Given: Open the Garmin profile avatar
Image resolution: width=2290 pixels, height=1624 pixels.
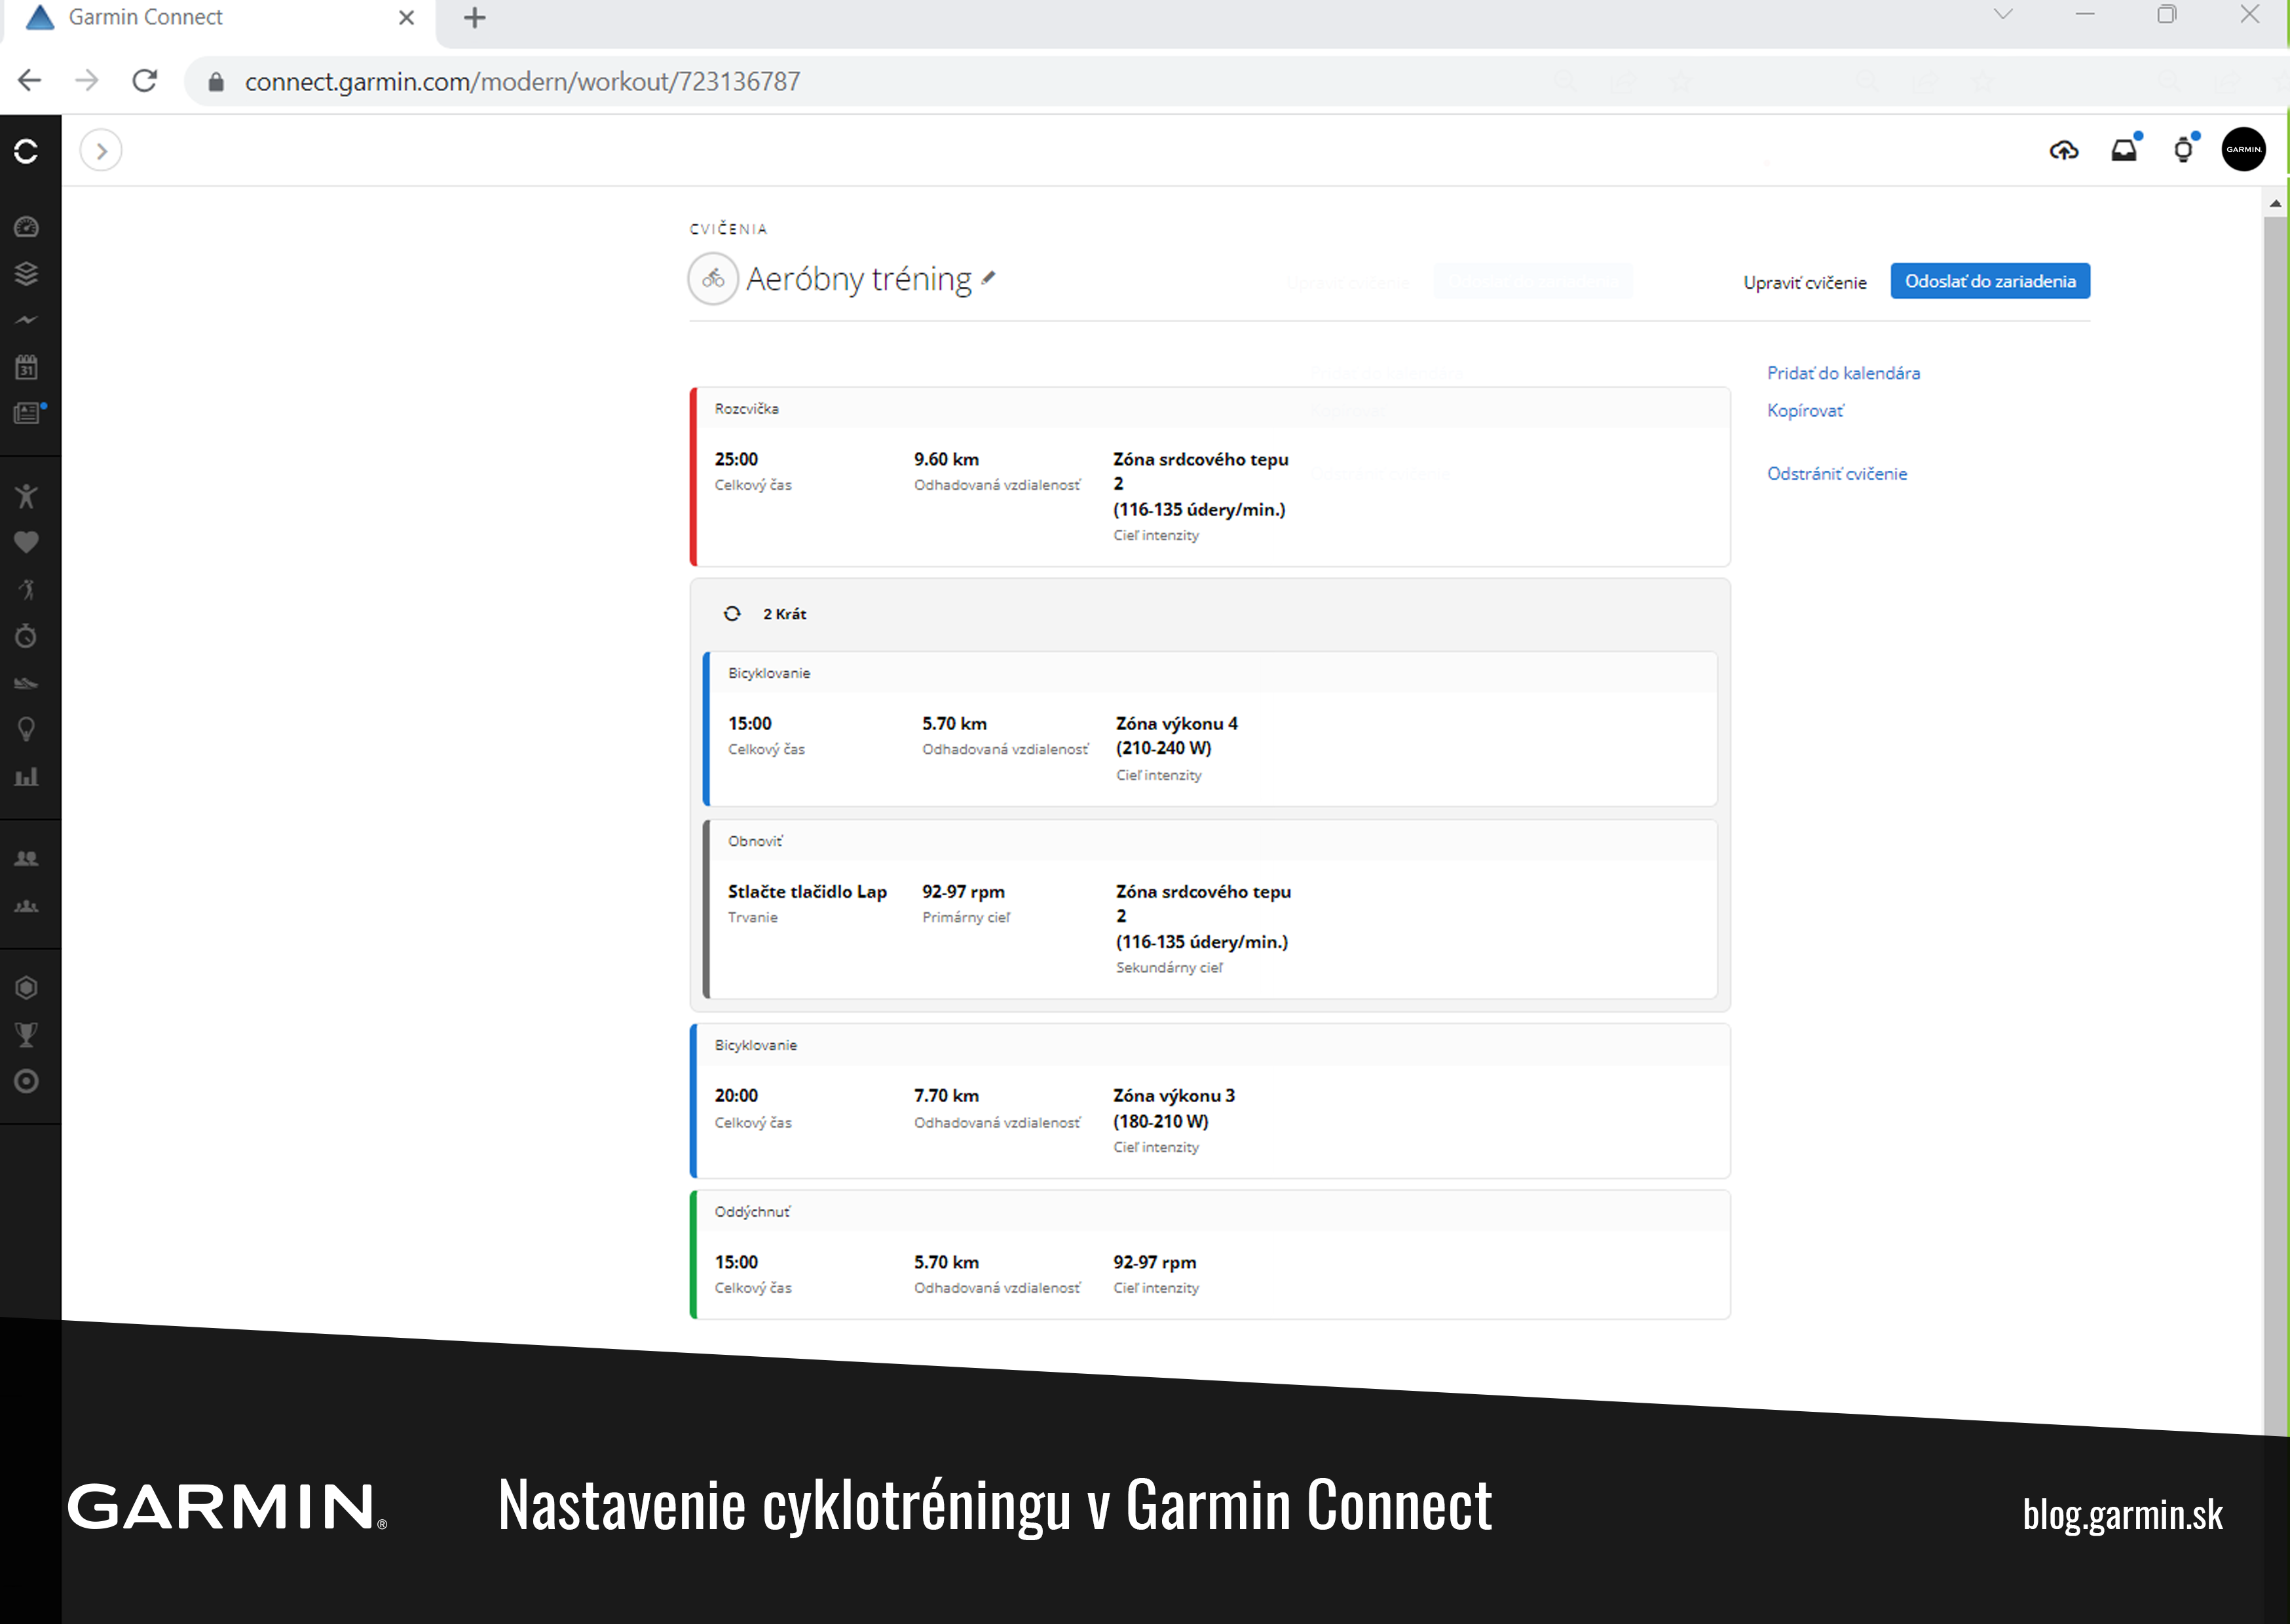Looking at the screenshot, I should tap(2243, 150).
